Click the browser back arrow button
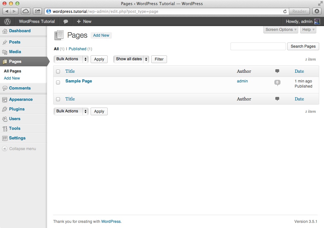324x228 pixels. tap(7, 11)
